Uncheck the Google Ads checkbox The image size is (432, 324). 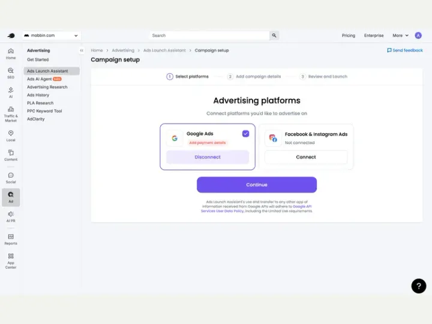[x=245, y=134]
